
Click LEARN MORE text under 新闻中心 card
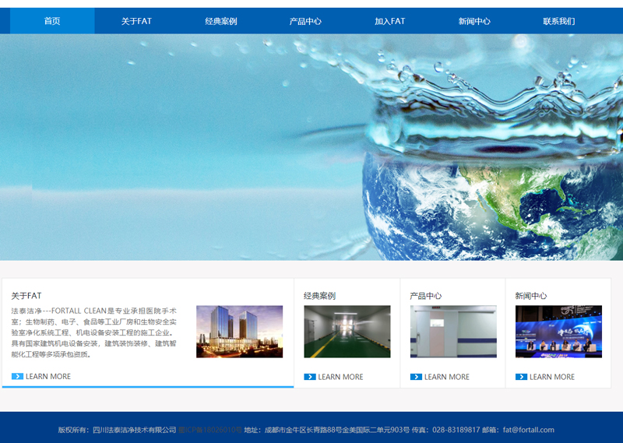point(552,377)
